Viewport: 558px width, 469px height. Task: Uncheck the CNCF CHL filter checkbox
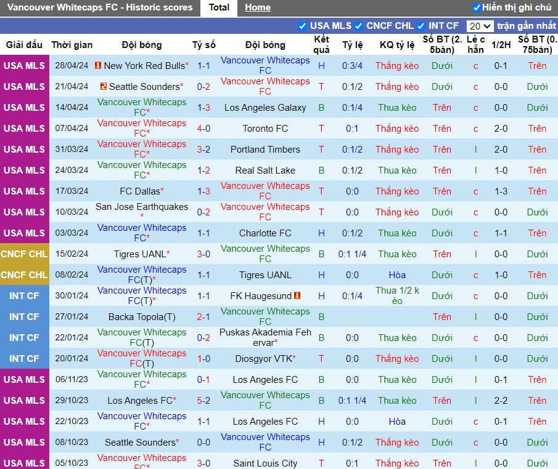[x=358, y=26]
